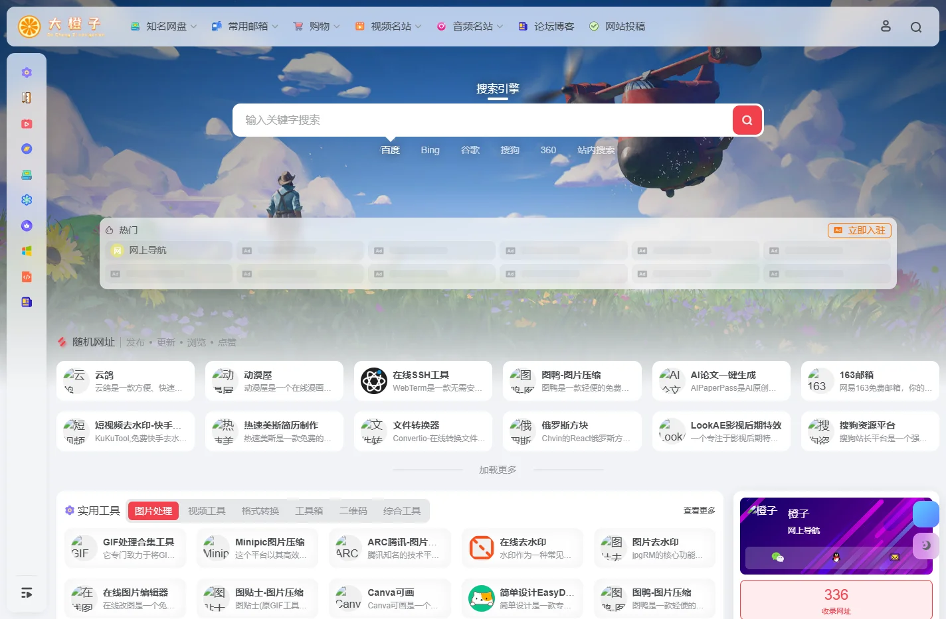Viewport: 946px width, 619px height.
Task: Open the 在线SSH工具 card
Action: point(423,381)
